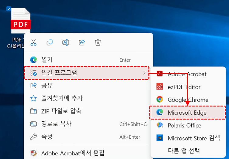Click the wrench icon beside 속성

[33, 137]
